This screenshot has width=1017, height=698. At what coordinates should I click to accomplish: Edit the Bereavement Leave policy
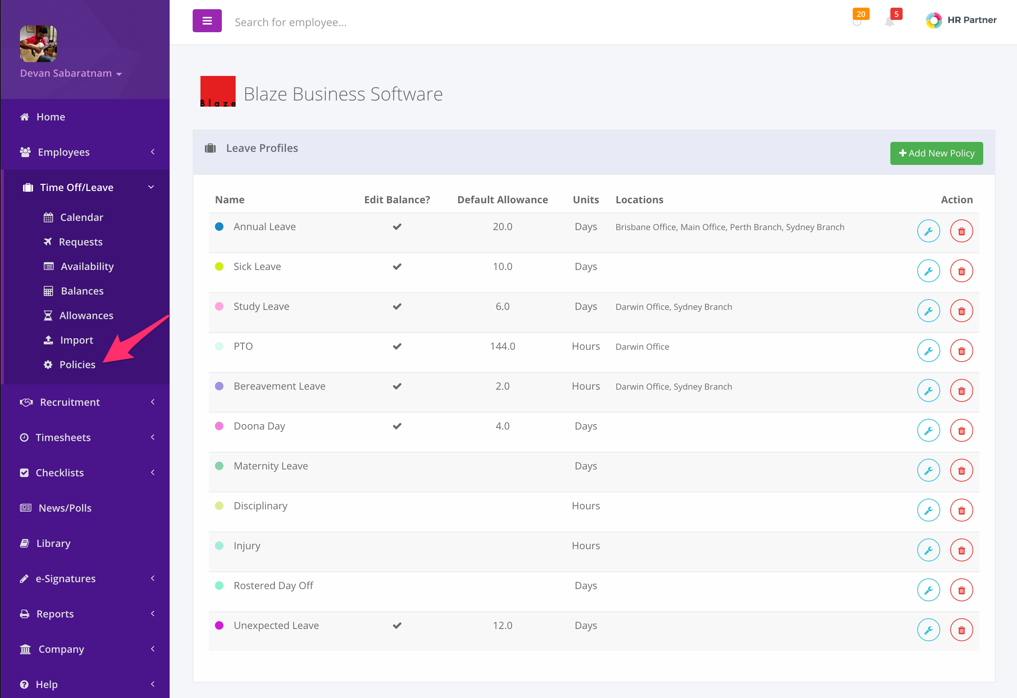point(928,390)
